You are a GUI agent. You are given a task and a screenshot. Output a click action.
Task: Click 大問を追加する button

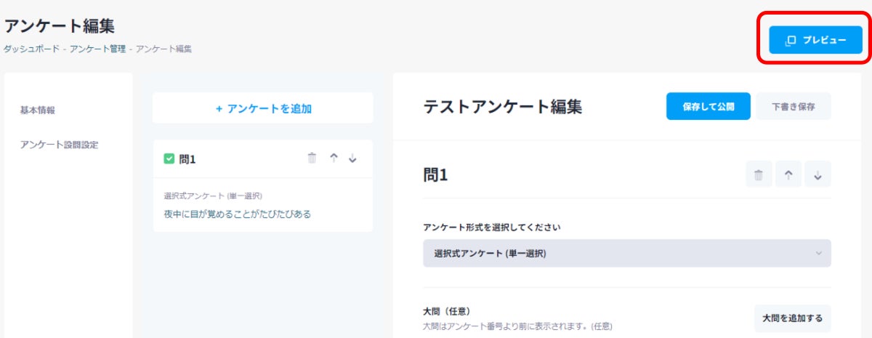[793, 318]
